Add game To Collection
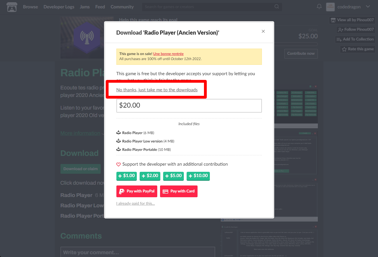378x257 pixels. (355, 39)
